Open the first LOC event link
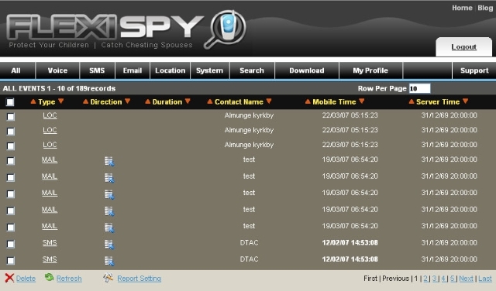The image size is (496, 291). tap(50, 115)
